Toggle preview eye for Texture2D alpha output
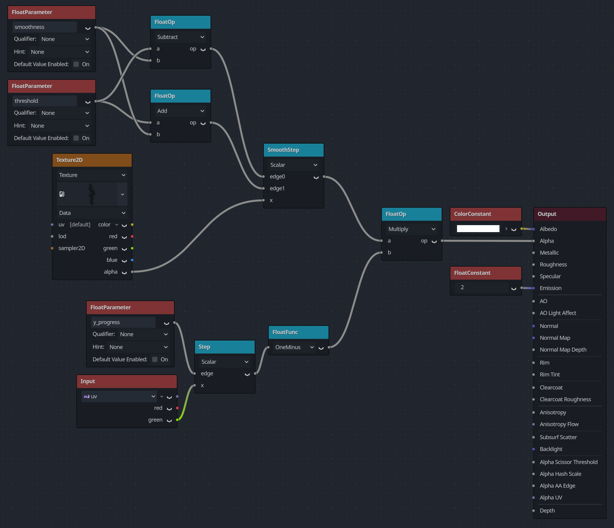 pos(124,273)
